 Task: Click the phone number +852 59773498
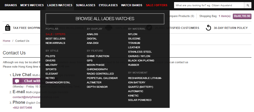click(22, 108)
